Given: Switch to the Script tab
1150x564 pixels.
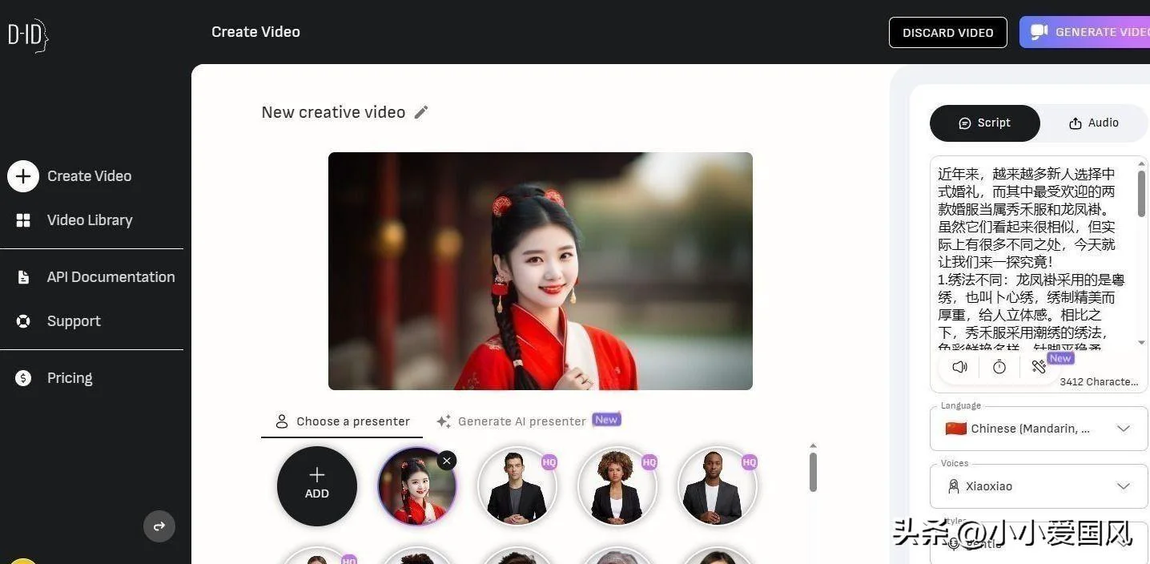Looking at the screenshot, I should (985, 123).
